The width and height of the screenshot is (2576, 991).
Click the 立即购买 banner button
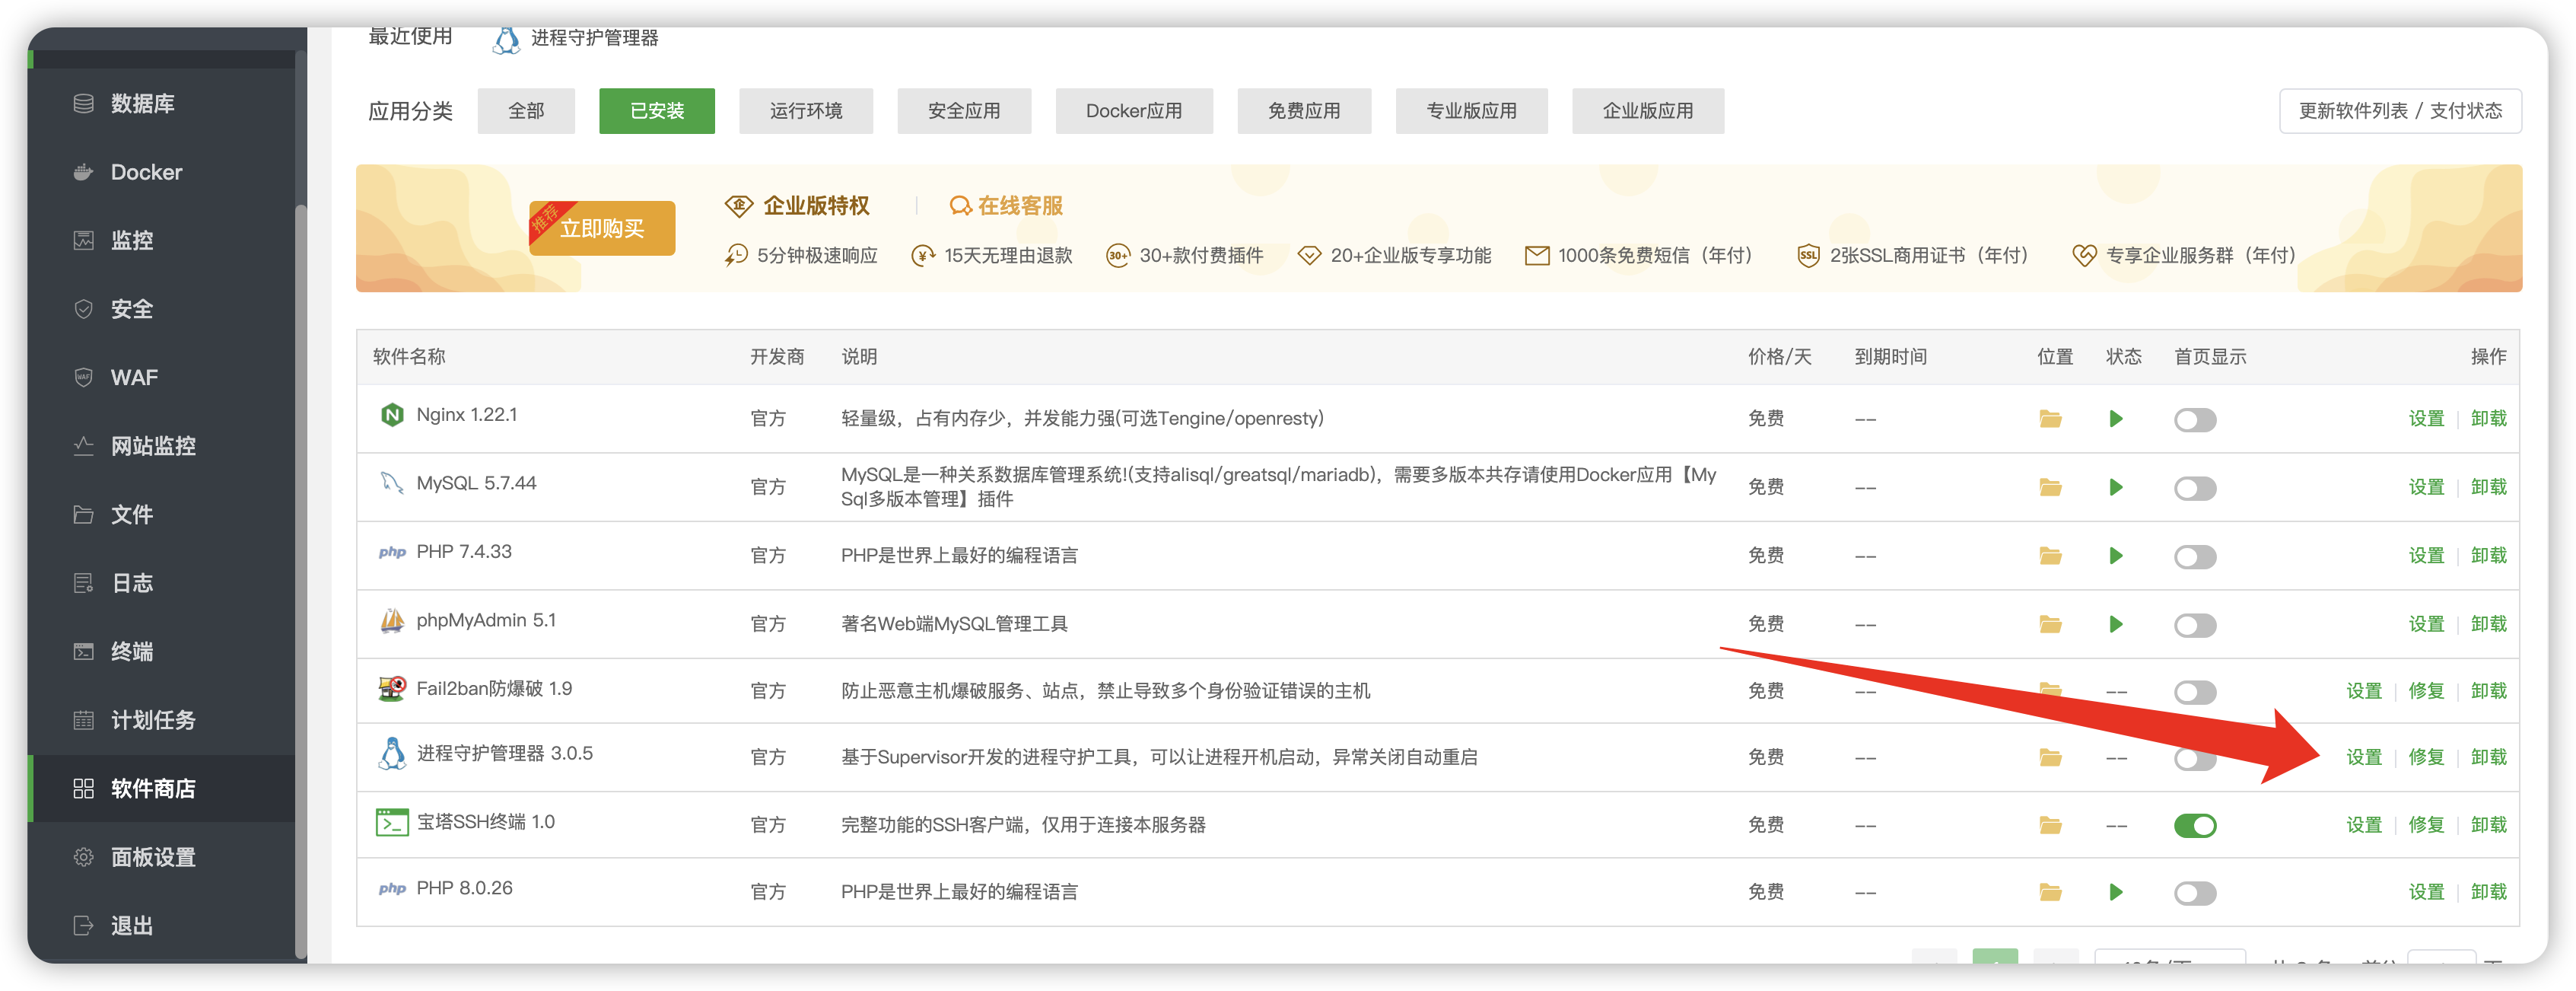[602, 229]
